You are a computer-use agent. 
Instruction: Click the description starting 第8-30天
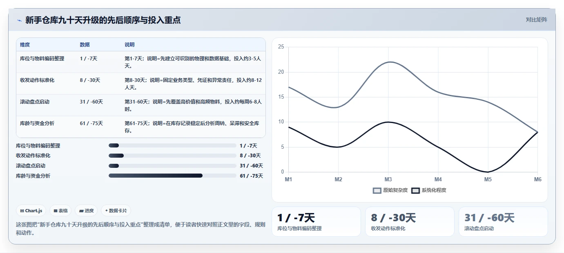193,84
